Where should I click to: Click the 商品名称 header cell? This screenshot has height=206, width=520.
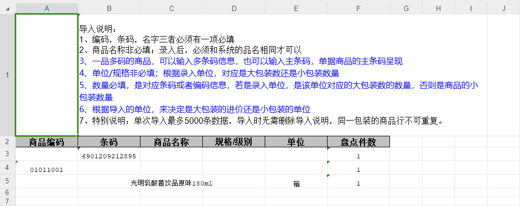(171, 142)
